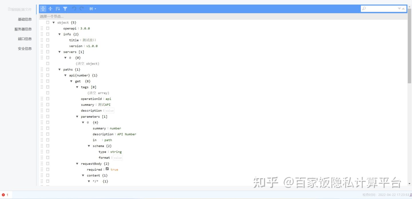Collapse the 0 {0} server item

(66, 58)
